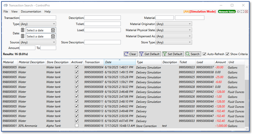Click the Get Default filter button
Screen dimensions: 253x135
150,54
